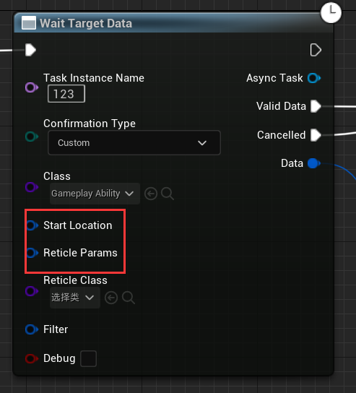Open the Reticle Class 选择类 dropdown

click(75, 298)
